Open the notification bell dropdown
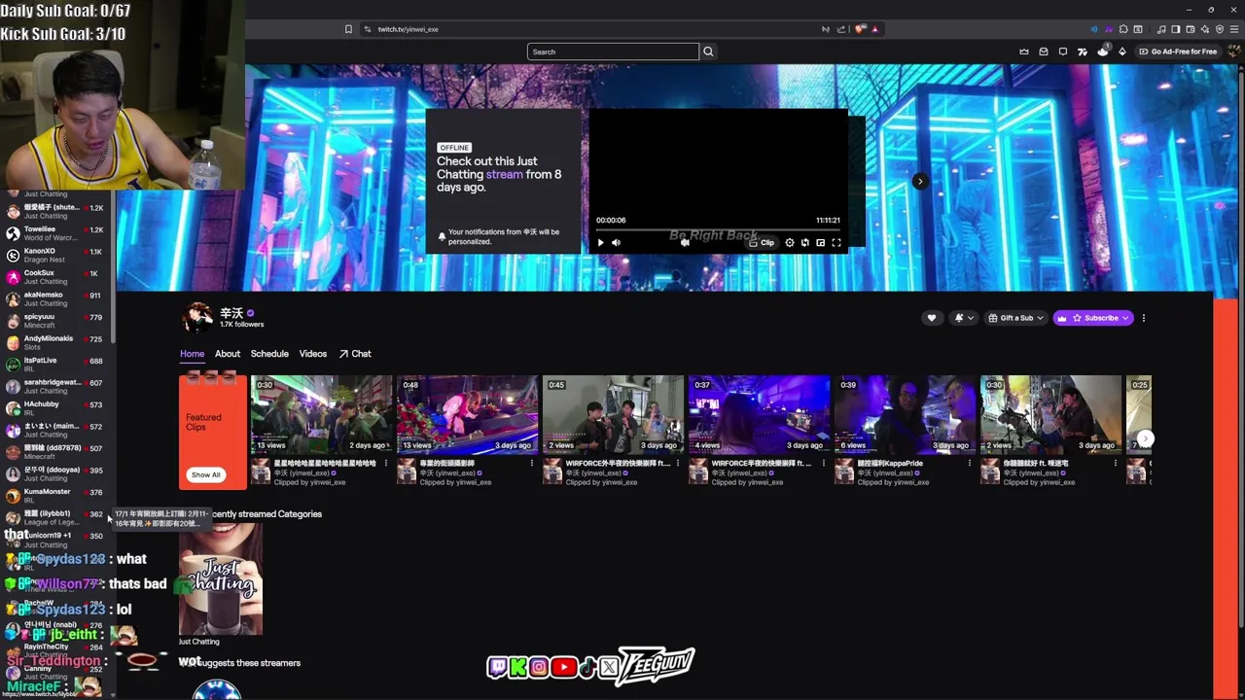 (964, 318)
